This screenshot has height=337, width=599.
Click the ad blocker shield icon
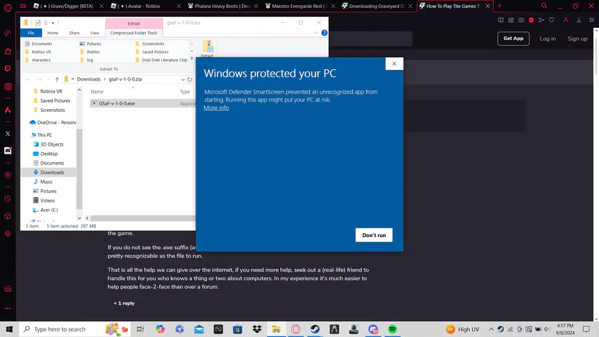click(x=531, y=20)
